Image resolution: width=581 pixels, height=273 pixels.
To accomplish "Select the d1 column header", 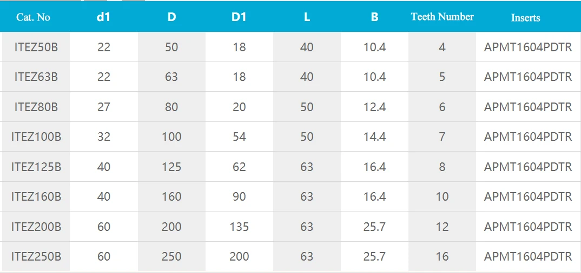I will tap(103, 17).
